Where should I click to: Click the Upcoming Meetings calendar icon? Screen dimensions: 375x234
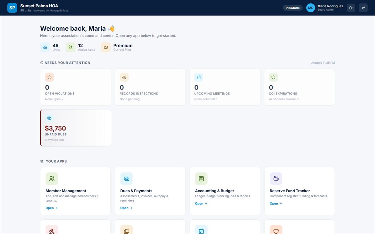click(199, 77)
